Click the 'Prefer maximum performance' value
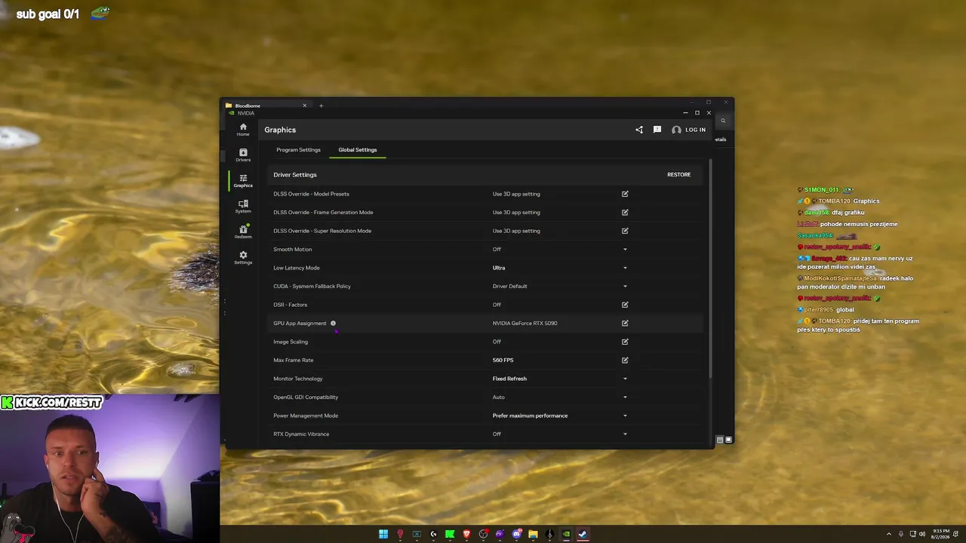 530,416
